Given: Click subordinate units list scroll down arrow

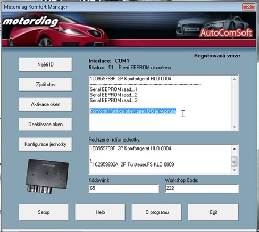Looking at the screenshot, I should pos(235,170).
